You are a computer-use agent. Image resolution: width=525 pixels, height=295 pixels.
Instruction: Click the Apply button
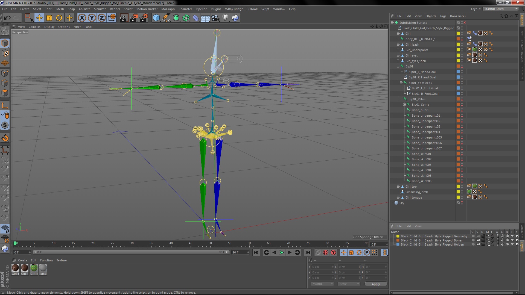[x=376, y=284]
